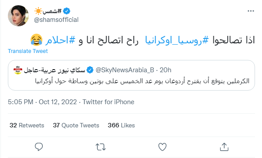View the 366 Likes list
This screenshot has width=262, height=158.
point(121,125)
